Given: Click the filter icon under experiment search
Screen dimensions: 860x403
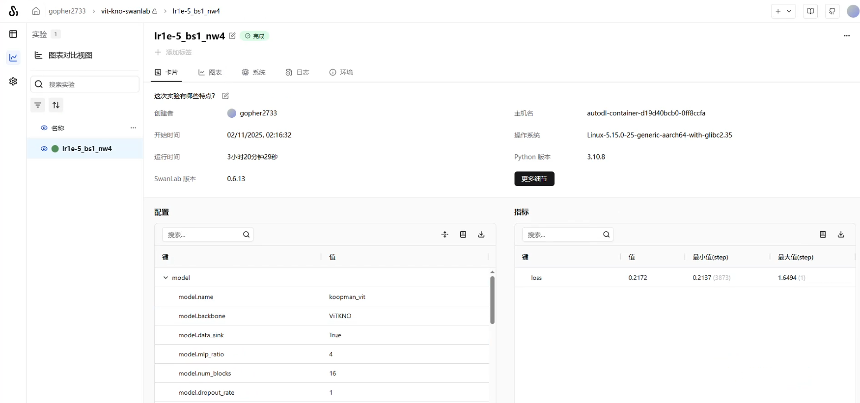Looking at the screenshot, I should click(38, 105).
